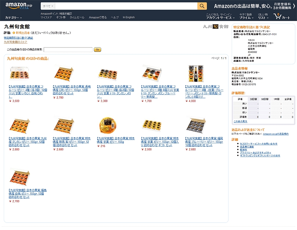Screen dimensions: 297x230
Task: Click the main Amazon search field
Action: coord(126,6)
